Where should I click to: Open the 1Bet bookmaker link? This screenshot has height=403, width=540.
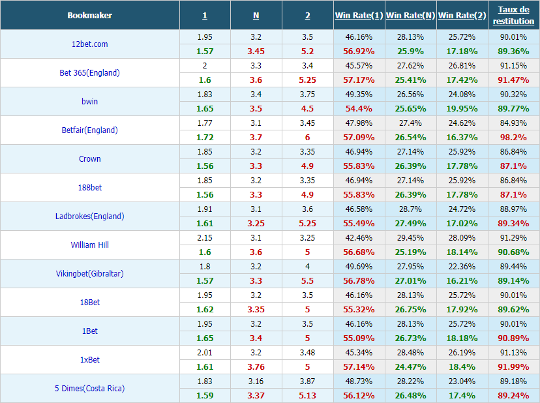click(89, 331)
